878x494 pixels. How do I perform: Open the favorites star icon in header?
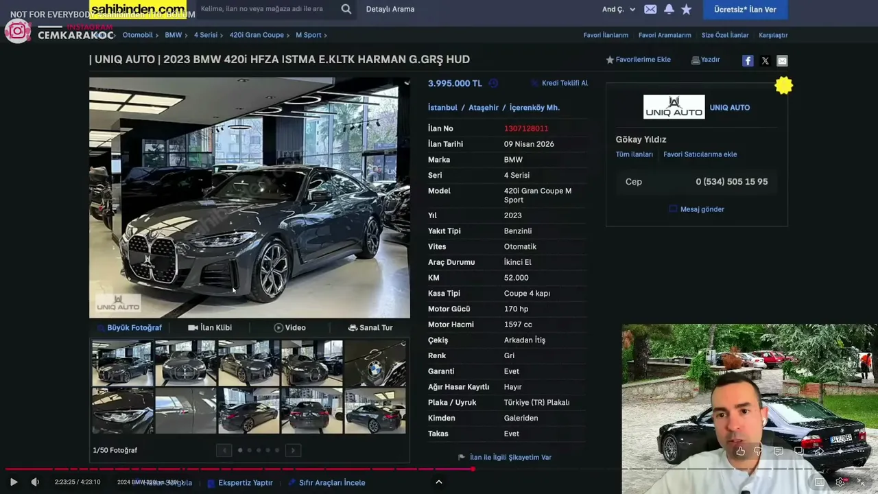click(687, 9)
